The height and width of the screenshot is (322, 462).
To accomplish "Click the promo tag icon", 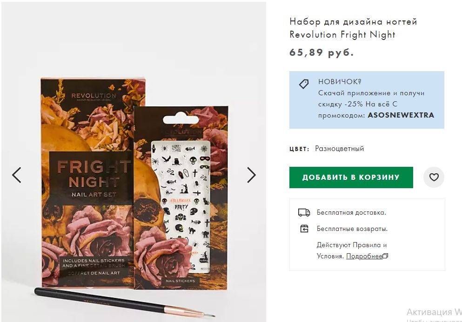I will tap(304, 84).
